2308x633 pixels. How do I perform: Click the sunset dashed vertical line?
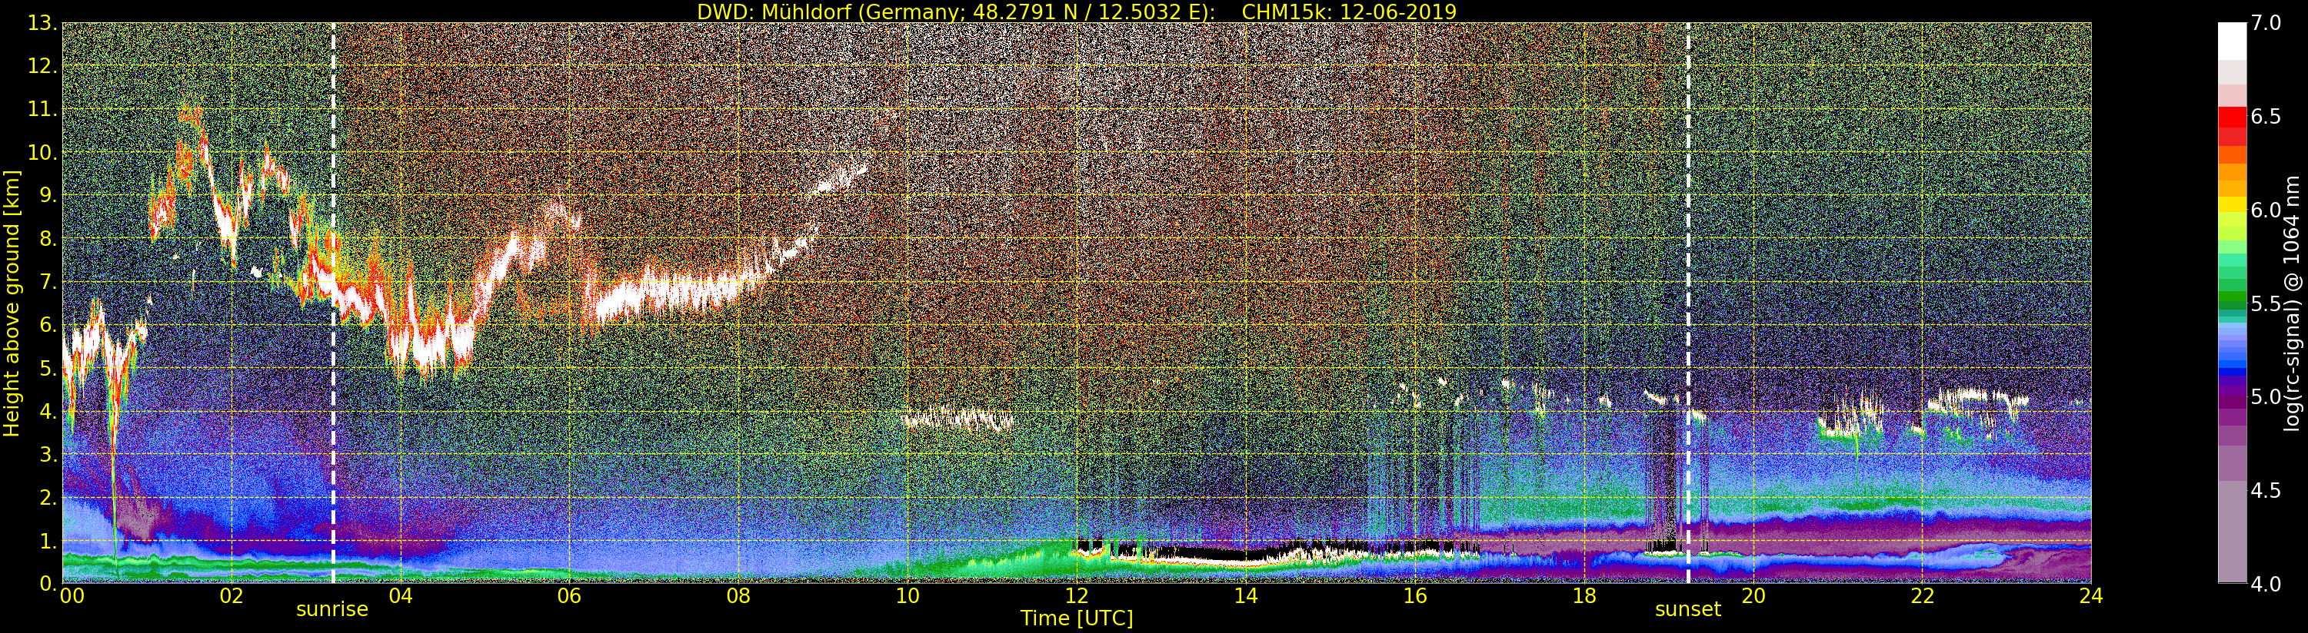[1688, 303]
